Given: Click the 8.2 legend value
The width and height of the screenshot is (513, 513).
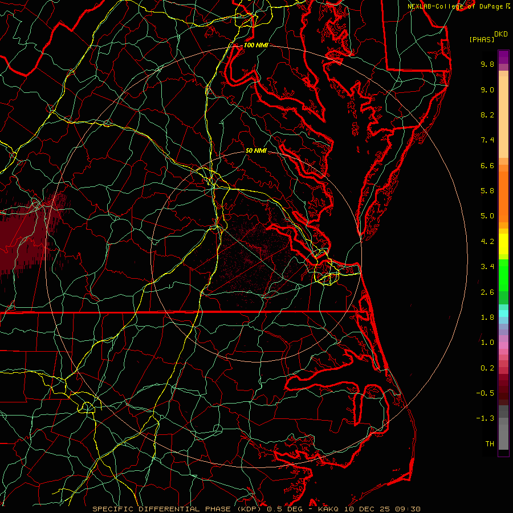Looking at the screenshot, I should (x=487, y=115).
